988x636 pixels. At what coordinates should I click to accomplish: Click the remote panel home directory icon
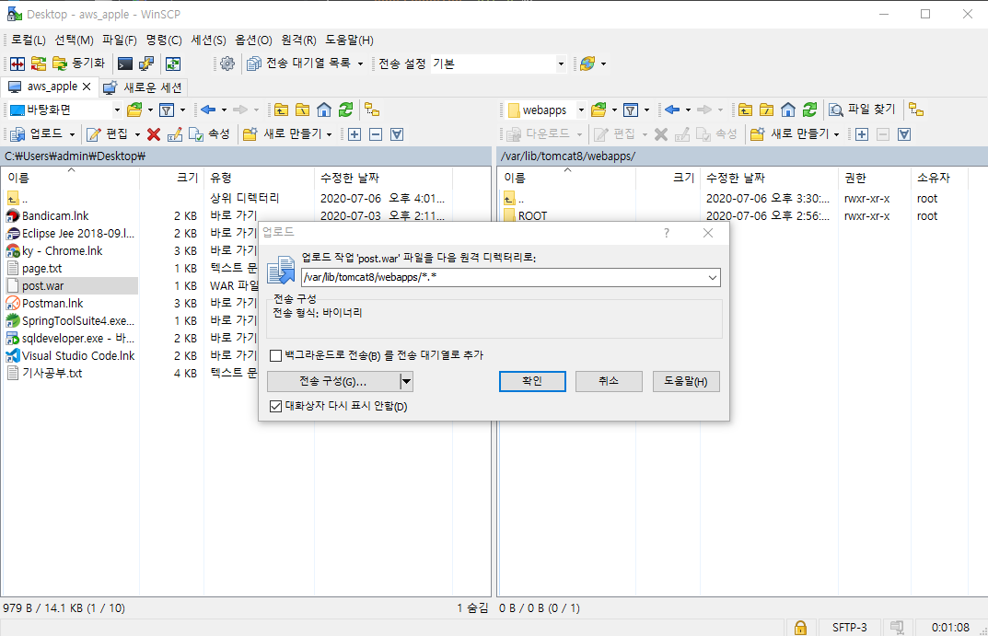787,110
